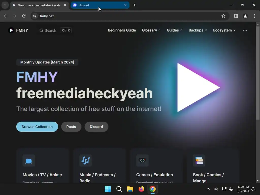260x195 pixels.
Task: Close the Welcome freemediaheckyeah tab
Action: point(65,5)
